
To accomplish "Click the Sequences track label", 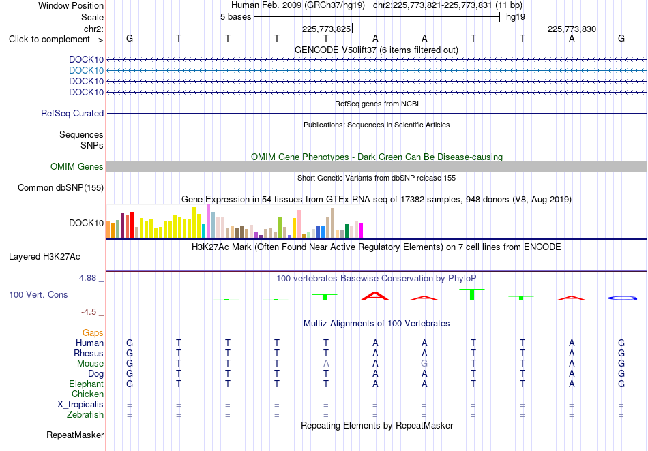I will pyautogui.click(x=81, y=134).
